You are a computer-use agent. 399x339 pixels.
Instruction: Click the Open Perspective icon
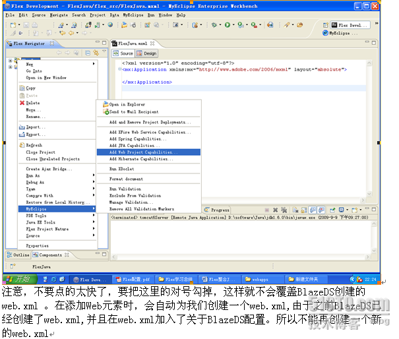(x=325, y=25)
